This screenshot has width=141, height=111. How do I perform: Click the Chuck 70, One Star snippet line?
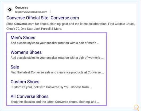[34, 29]
